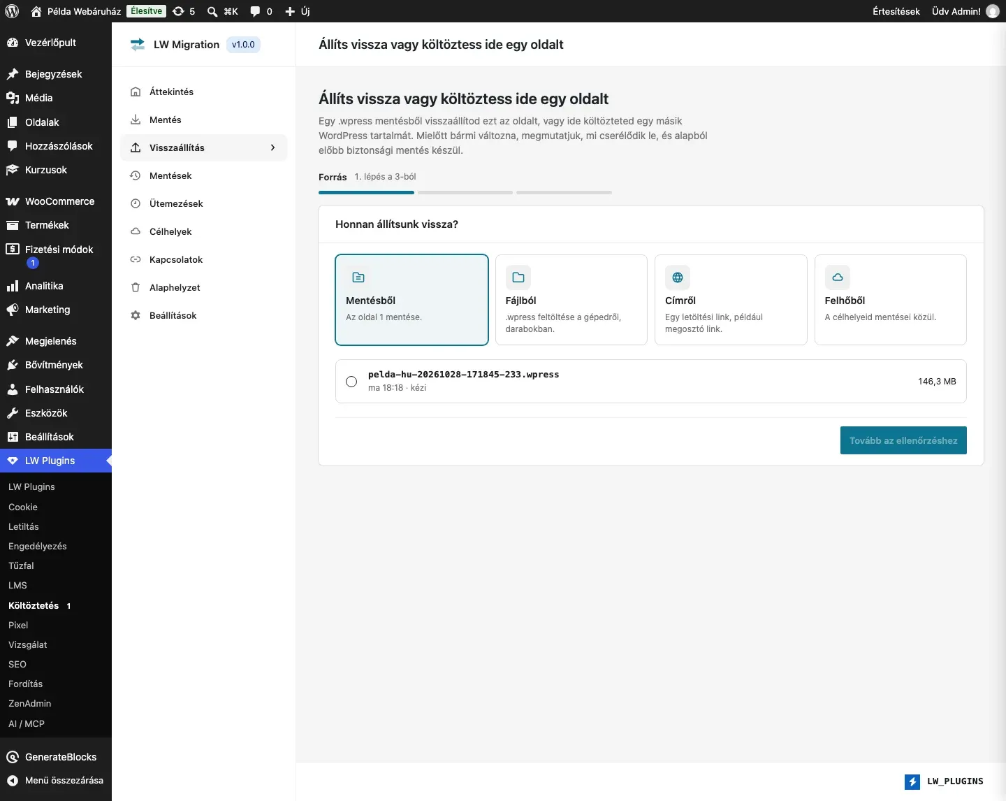Image resolution: width=1006 pixels, height=801 pixels.
Task: Click the Admin user avatar
Action: (x=993, y=11)
